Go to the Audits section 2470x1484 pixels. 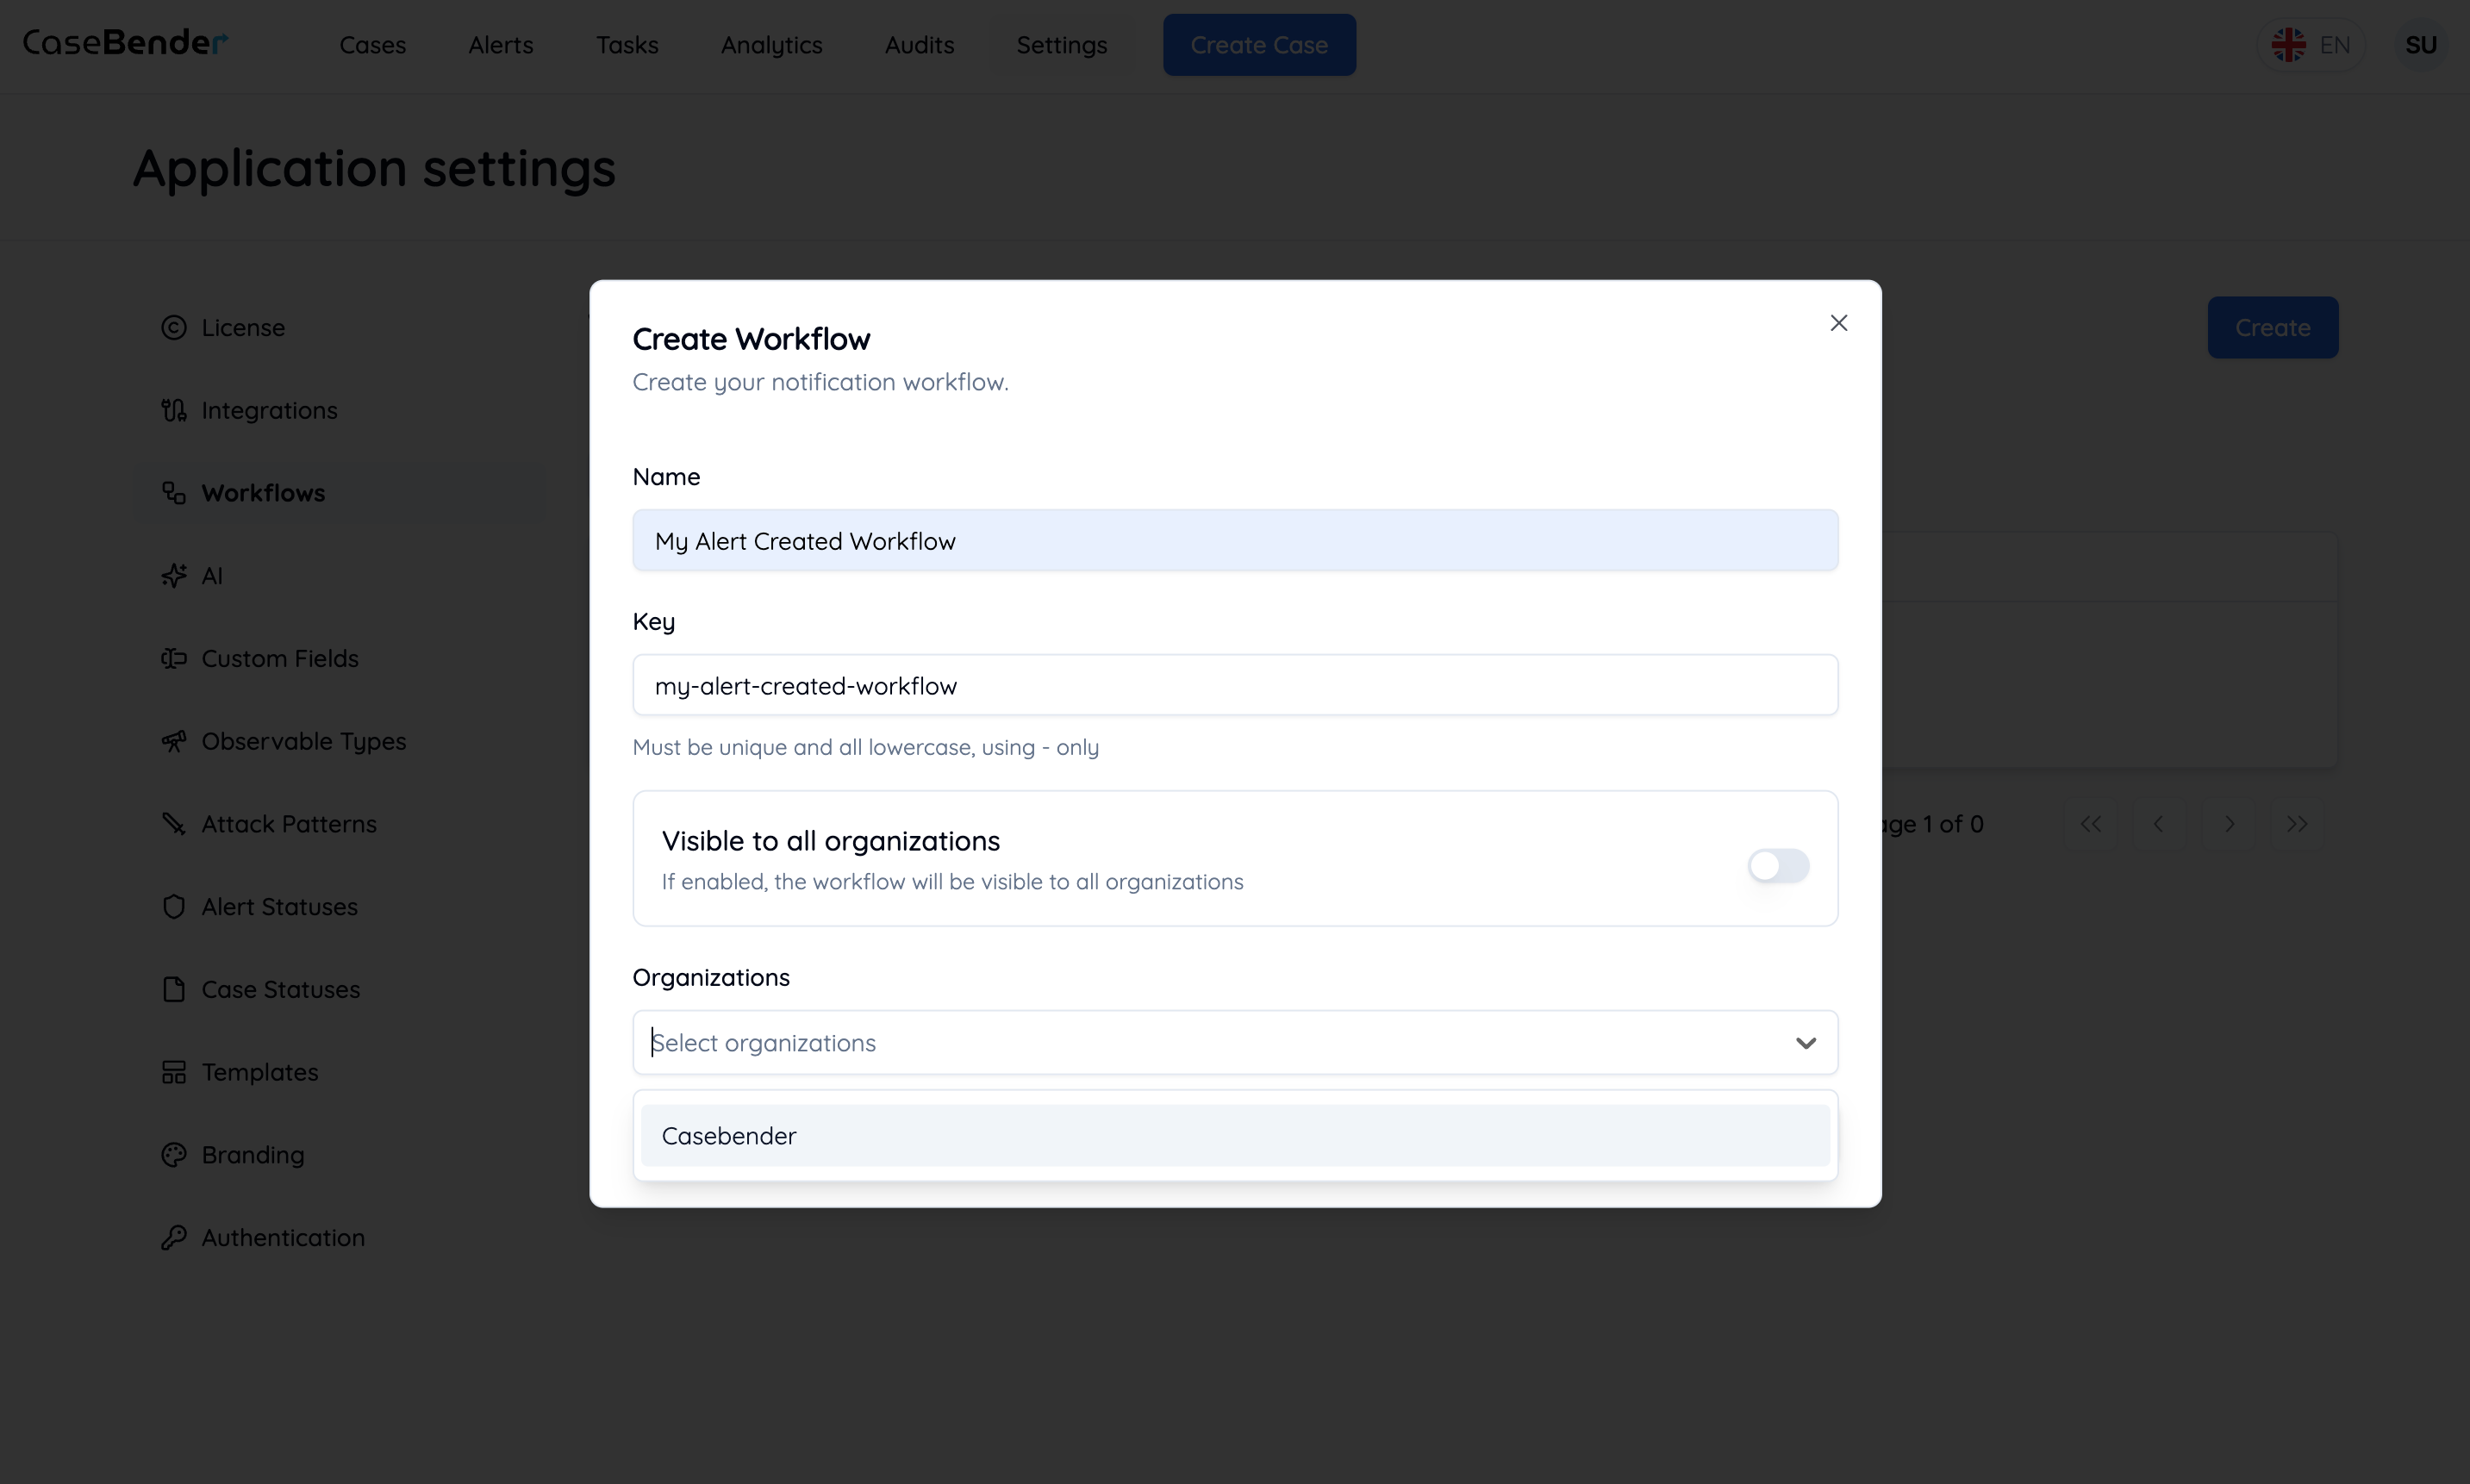click(x=918, y=45)
